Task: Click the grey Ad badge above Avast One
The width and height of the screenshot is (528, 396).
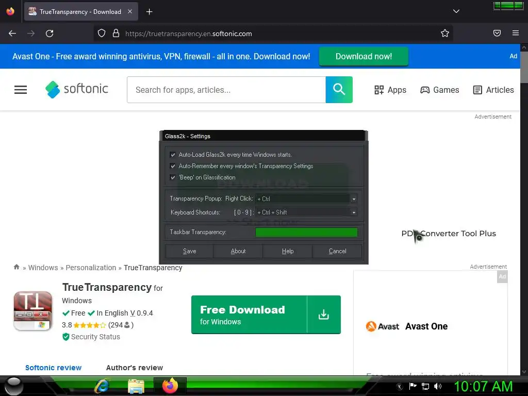Action: 502,277
